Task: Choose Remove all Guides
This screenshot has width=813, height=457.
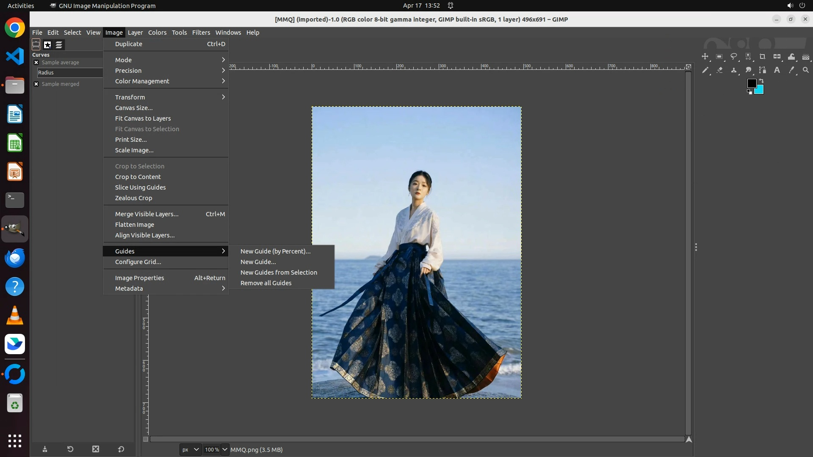Action: pos(266,283)
